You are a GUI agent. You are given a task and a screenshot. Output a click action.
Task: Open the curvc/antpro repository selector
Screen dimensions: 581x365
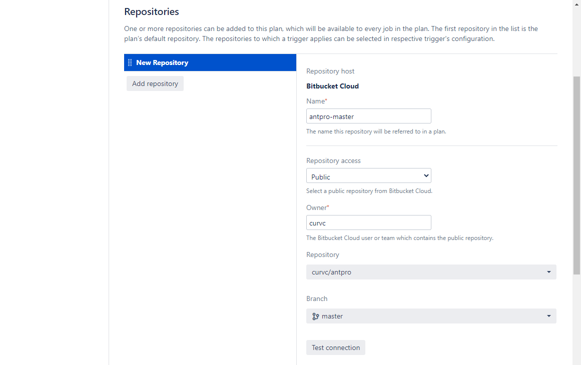coord(431,272)
